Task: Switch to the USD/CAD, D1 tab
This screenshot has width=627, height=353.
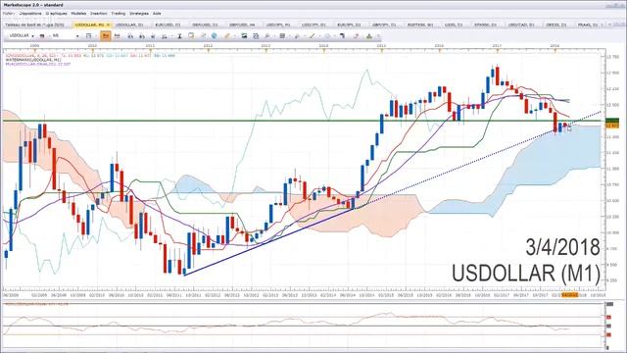Action: pyautogui.click(x=521, y=25)
